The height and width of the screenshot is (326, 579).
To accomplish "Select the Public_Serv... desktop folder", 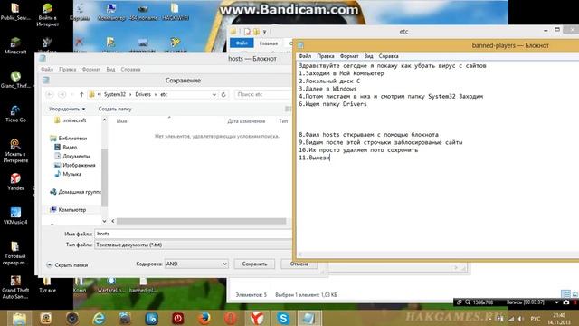I will [15, 12].
